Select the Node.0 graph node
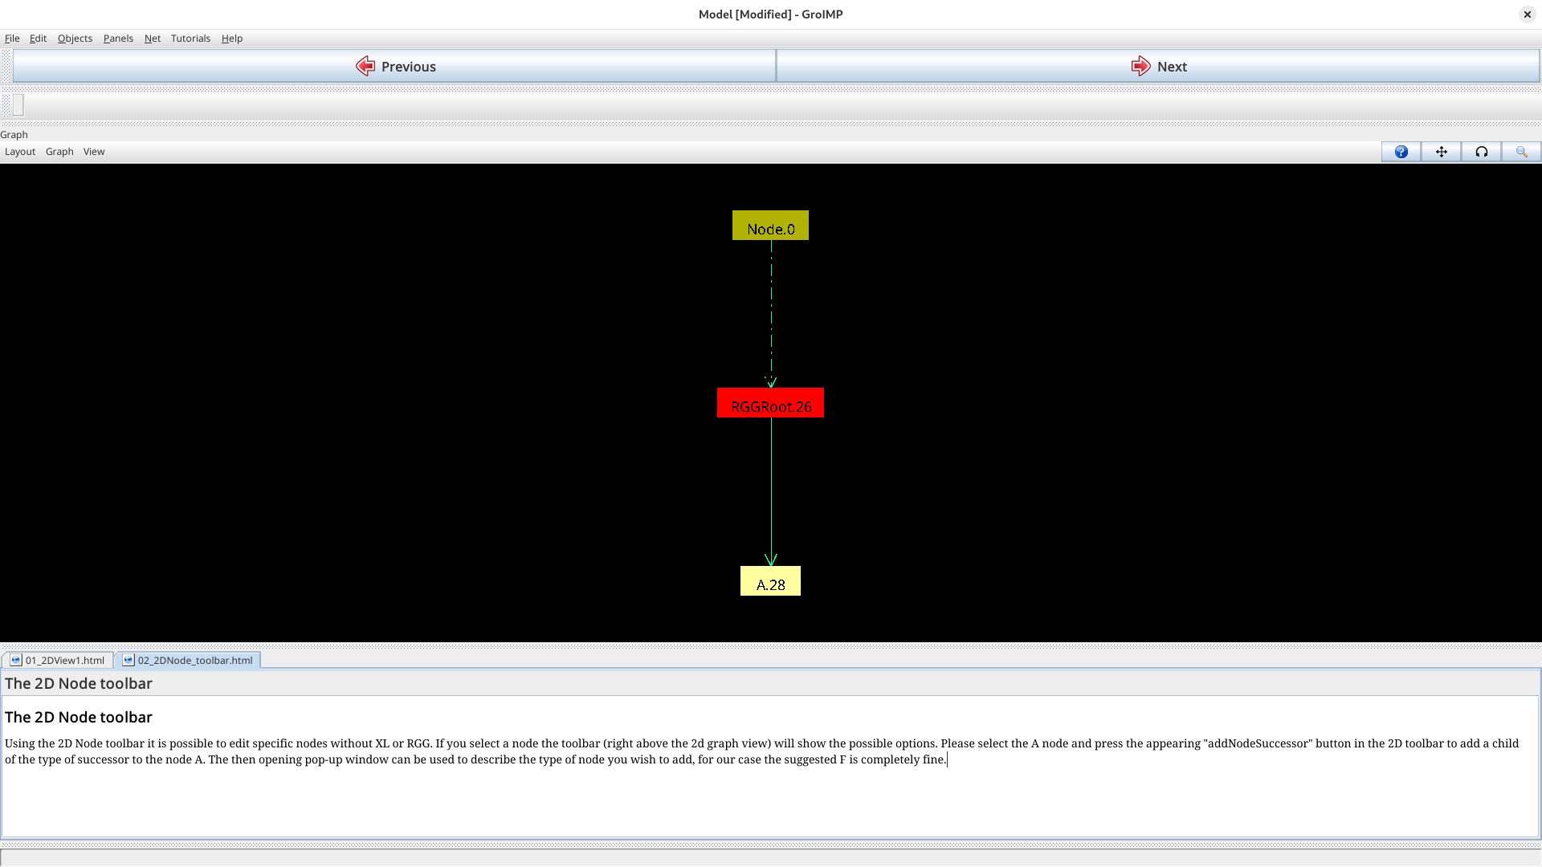The image size is (1542, 867). pos(770,226)
